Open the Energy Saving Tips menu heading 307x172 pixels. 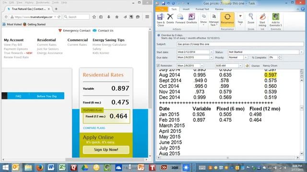(108, 40)
